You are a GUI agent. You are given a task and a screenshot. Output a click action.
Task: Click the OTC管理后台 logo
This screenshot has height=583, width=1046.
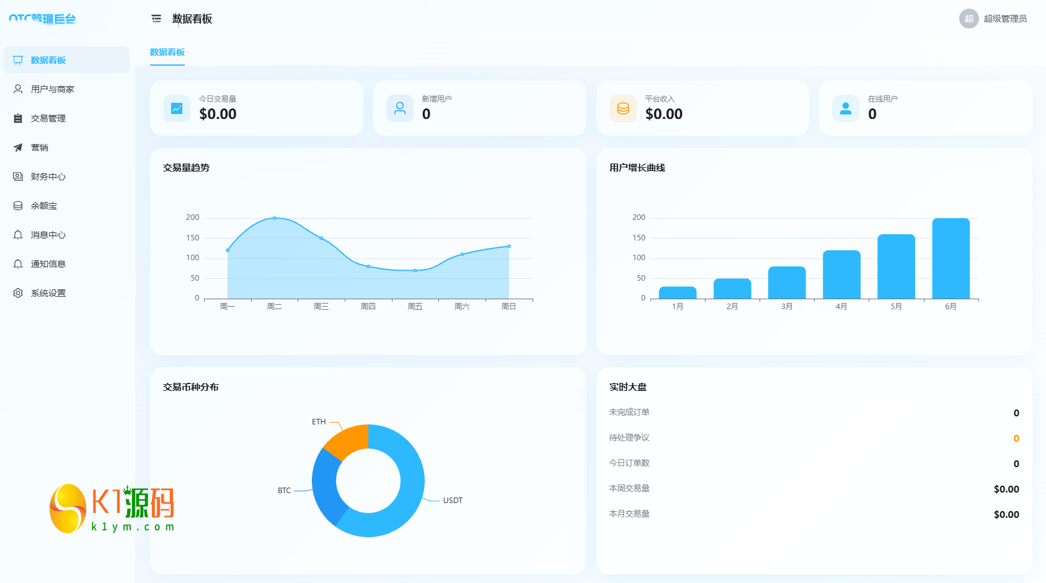click(x=42, y=19)
